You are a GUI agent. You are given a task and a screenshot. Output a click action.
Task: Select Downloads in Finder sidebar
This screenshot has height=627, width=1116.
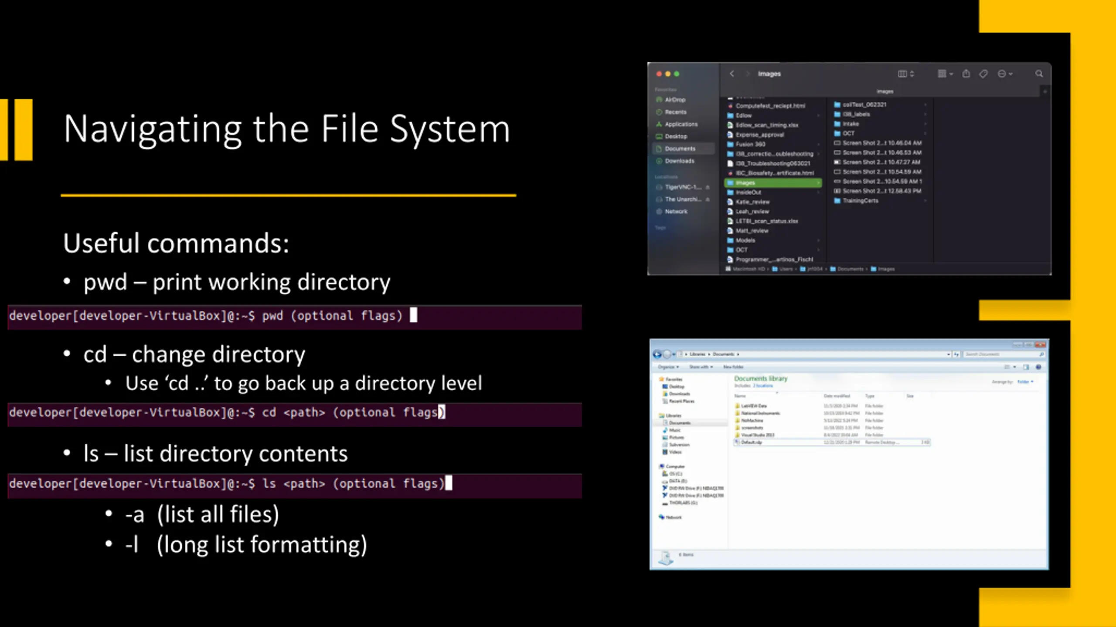pyautogui.click(x=679, y=161)
